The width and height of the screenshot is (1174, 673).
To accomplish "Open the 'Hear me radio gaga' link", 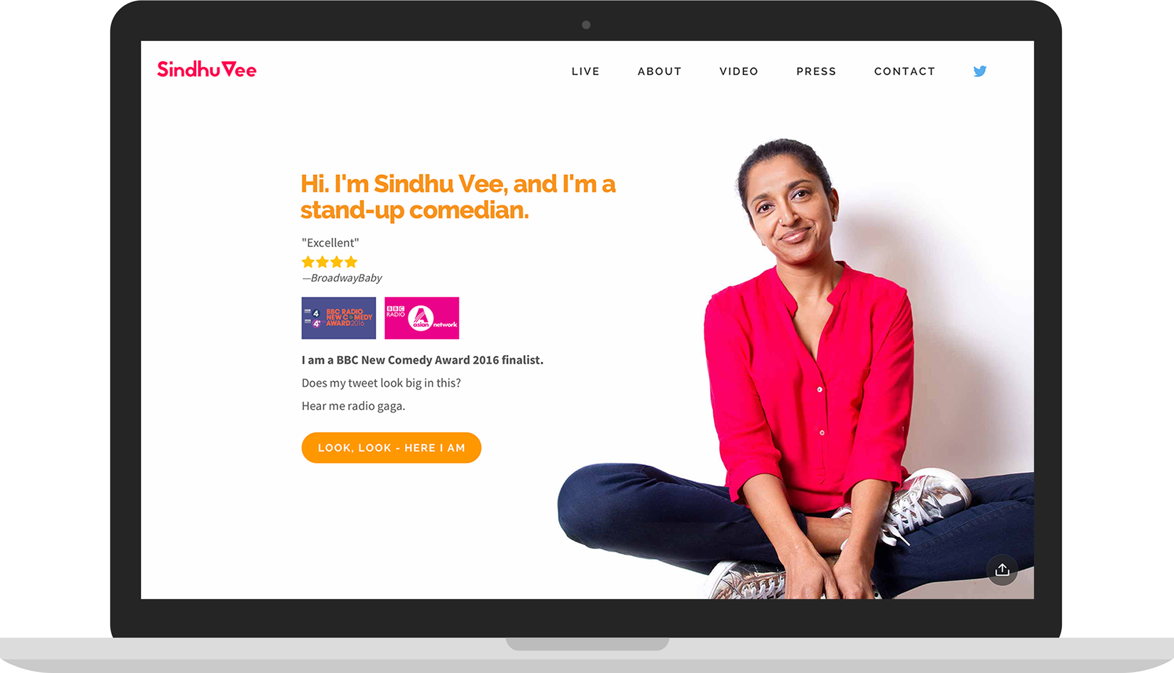I will (x=353, y=406).
